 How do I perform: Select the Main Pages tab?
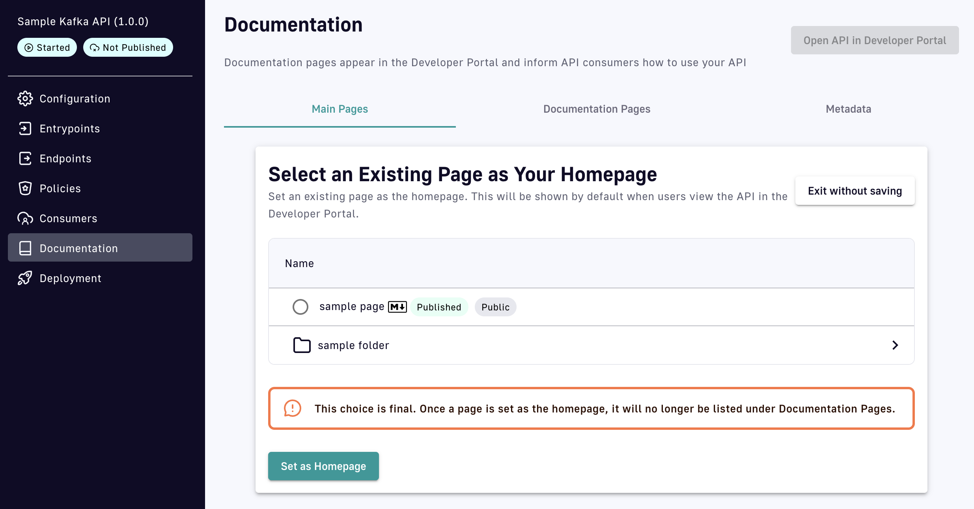340,109
